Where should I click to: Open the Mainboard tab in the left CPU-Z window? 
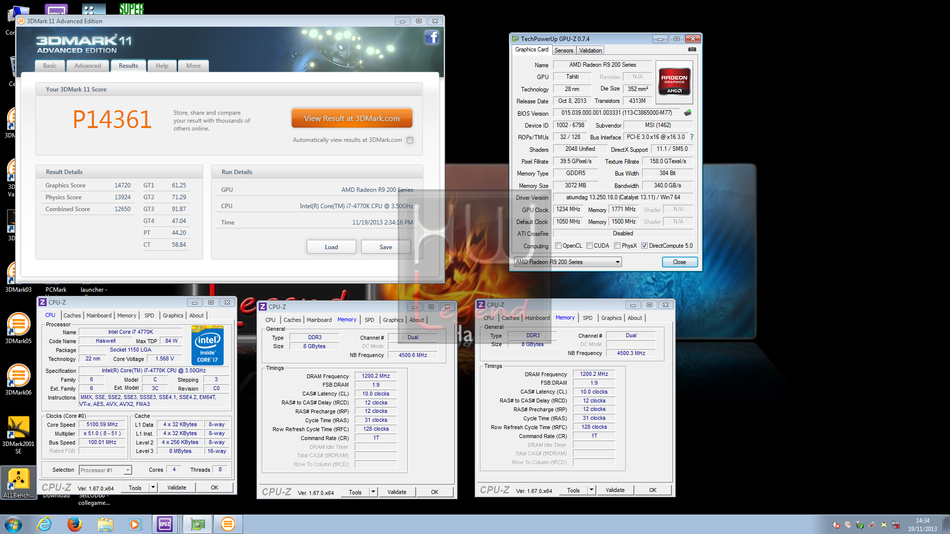point(99,315)
